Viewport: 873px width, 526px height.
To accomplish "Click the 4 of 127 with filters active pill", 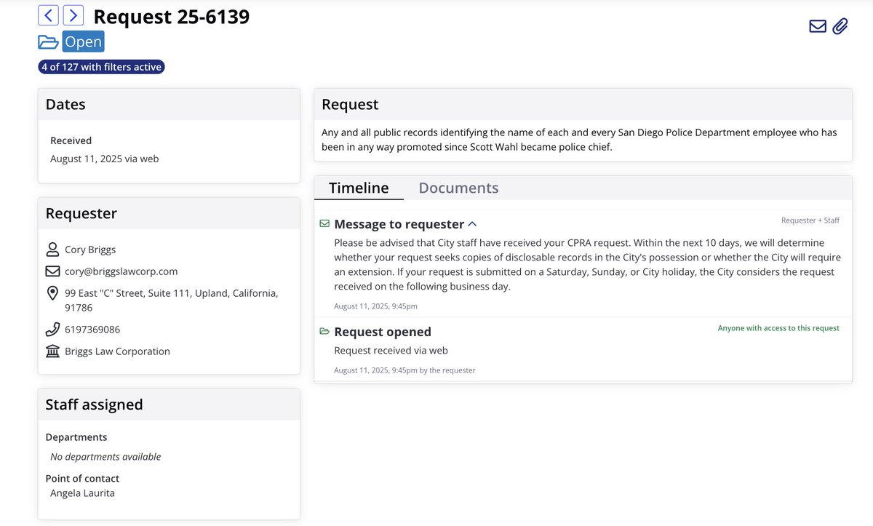I will (x=101, y=65).
